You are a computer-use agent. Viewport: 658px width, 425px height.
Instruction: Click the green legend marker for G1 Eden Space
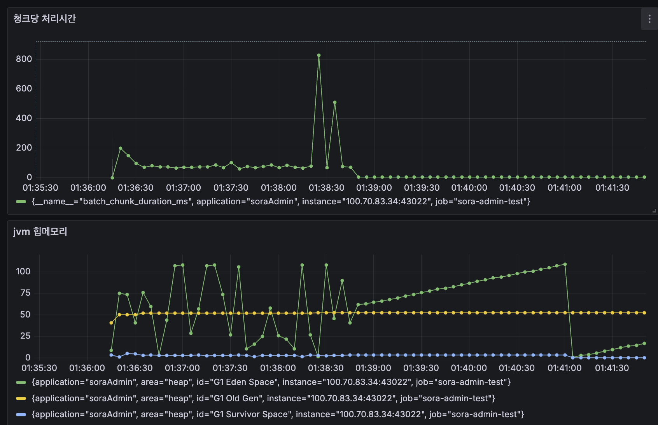pos(21,382)
